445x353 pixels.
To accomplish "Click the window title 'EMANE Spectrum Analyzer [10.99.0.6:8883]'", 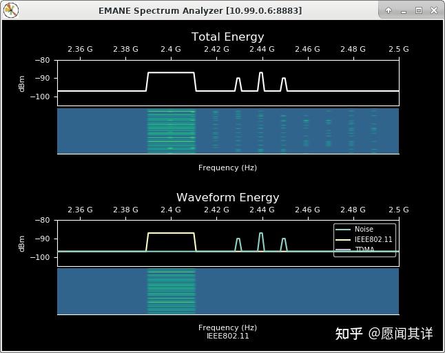I will click(200, 11).
